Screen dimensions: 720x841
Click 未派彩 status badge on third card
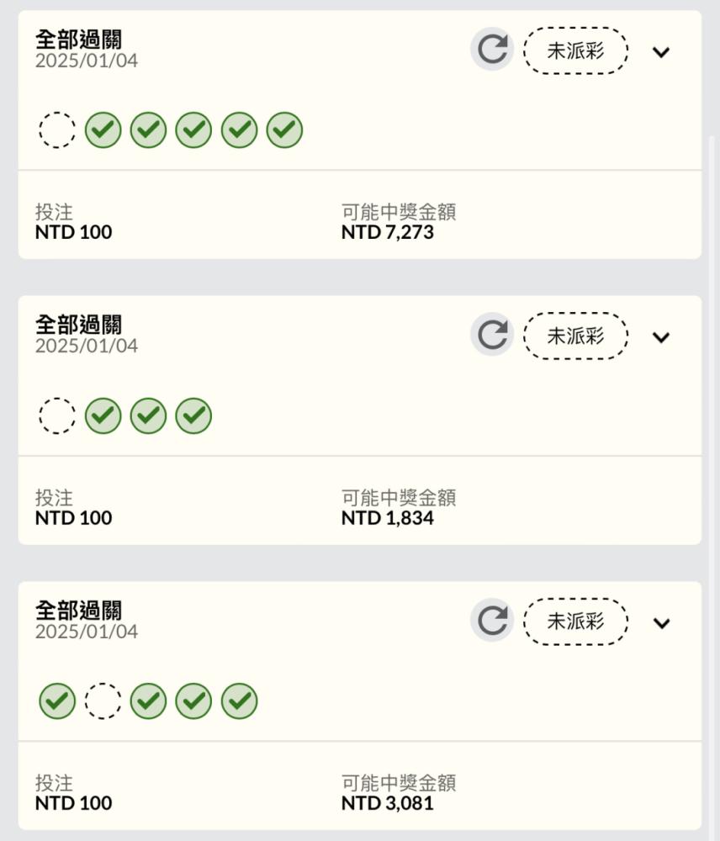point(575,621)
